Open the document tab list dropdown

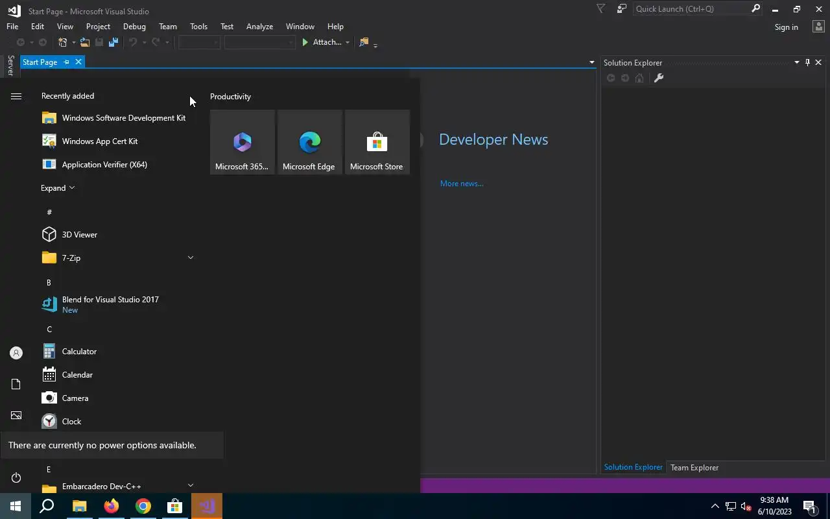(x=591, y=62)
